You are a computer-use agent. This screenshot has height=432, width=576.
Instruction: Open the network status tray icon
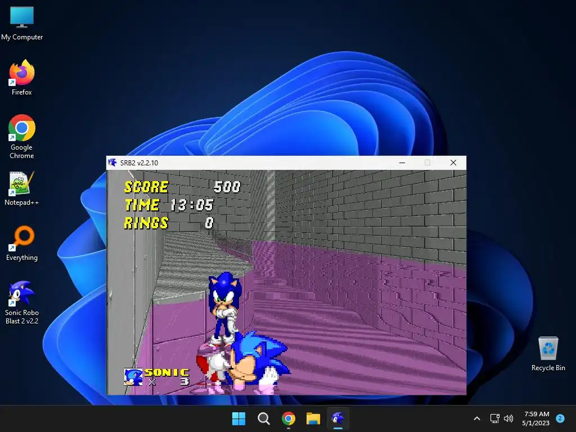pyautogui.click(x=494, y=418)
